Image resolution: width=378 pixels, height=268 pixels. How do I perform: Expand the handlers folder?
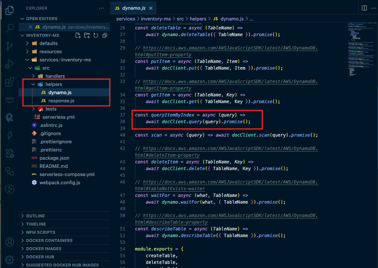click(33, 76)
